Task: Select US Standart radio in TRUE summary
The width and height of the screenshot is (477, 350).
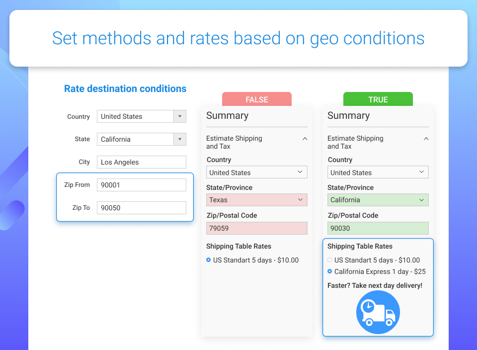Action: (x=330, y=260)
